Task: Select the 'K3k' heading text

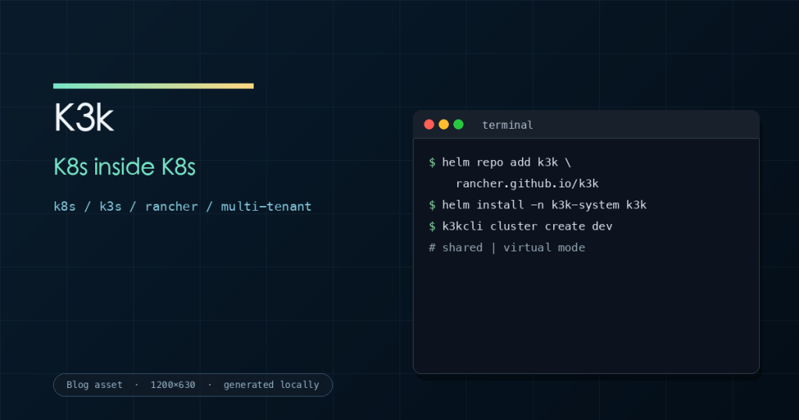Action: tap(83, 118)
